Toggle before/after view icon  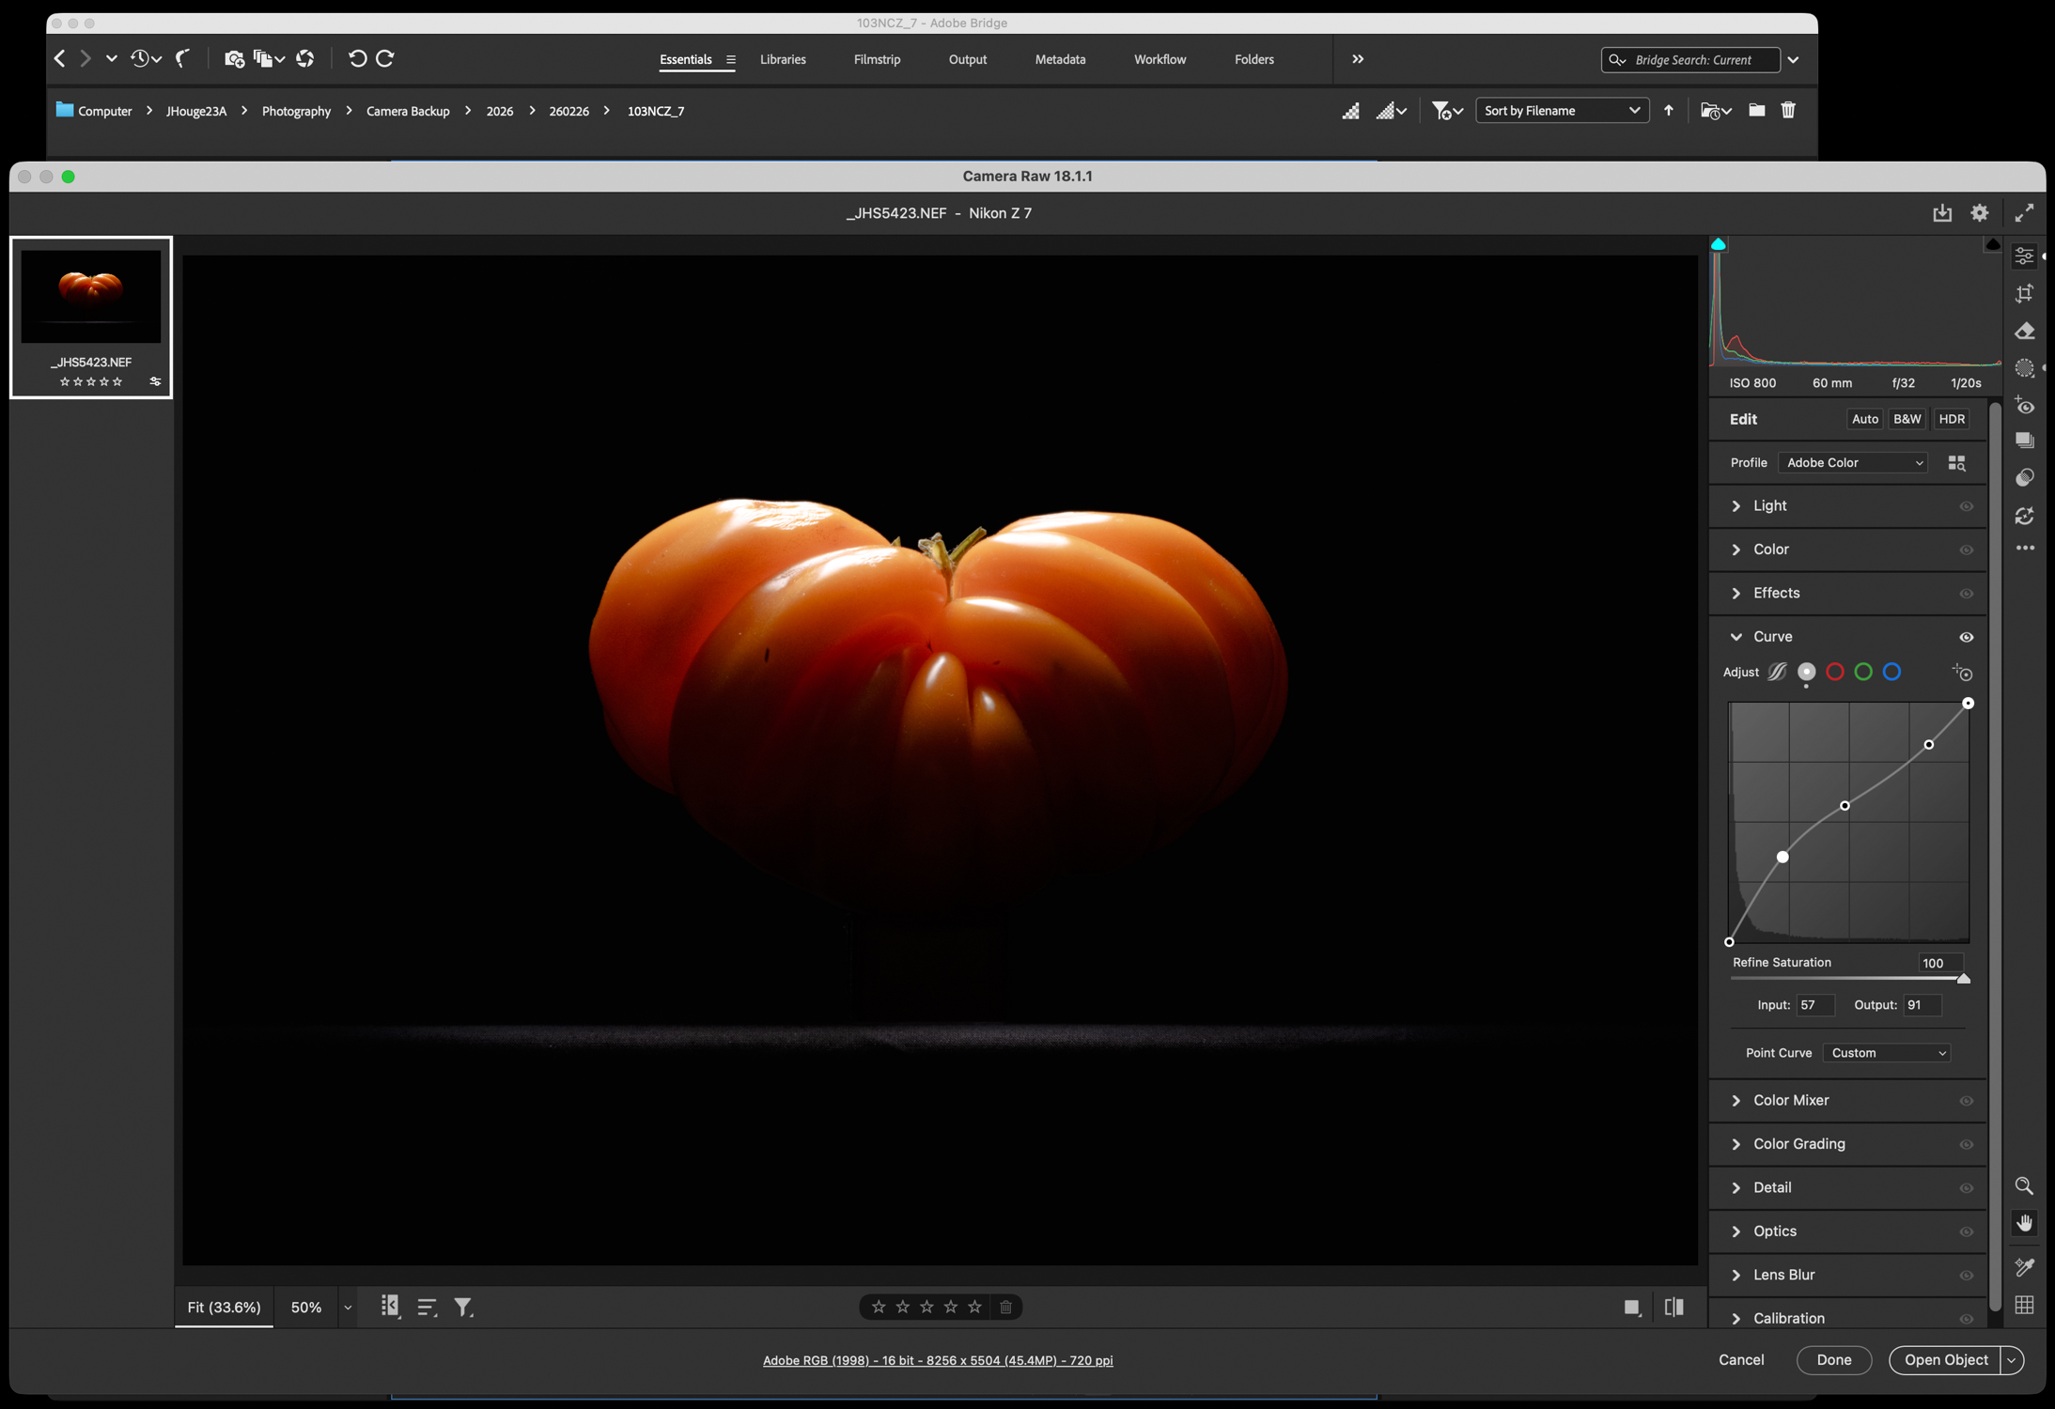(x=1674, y=1307)
